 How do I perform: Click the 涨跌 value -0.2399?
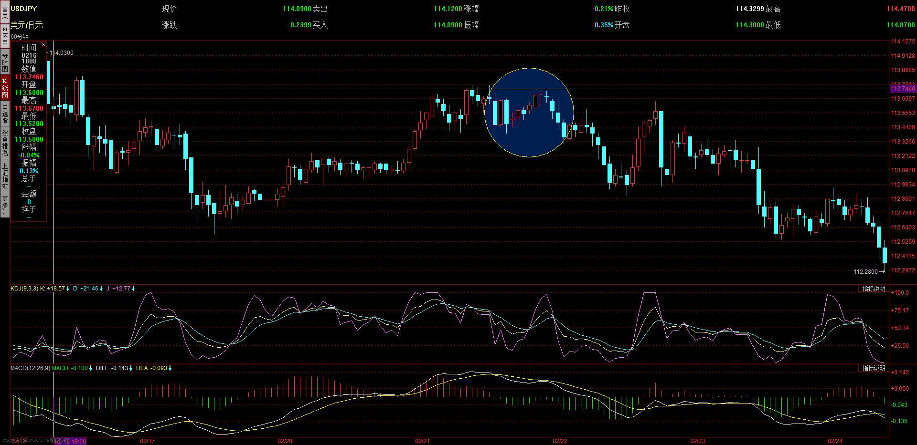coord(299,25)
